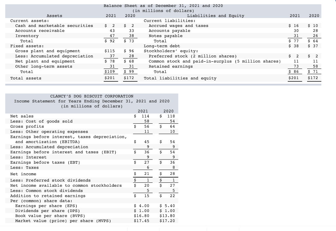
Task: Click the 'Accounts receivable' row label
Action: (40, 31)
